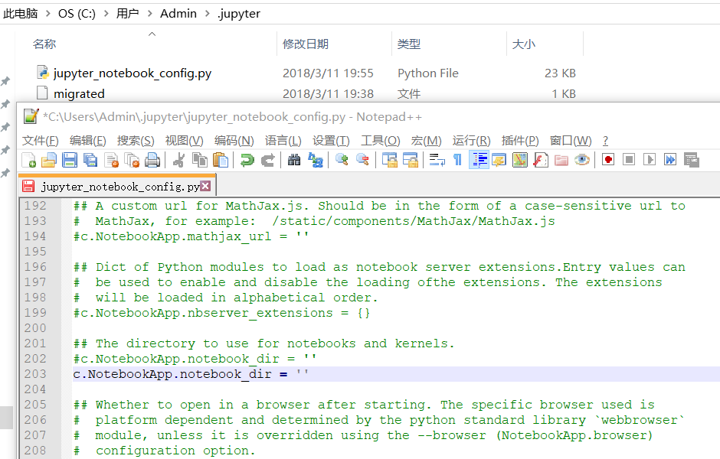Run macro multiple times icon

(670, 160)
